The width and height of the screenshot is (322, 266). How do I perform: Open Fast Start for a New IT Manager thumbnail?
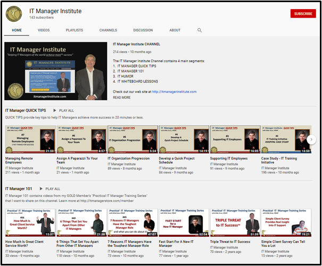coord(184,223)
